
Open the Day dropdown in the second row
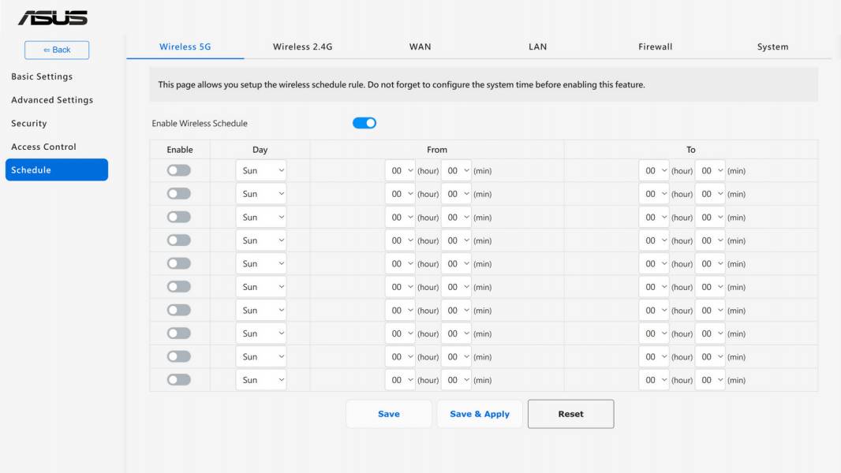click(x=260, y=194)
